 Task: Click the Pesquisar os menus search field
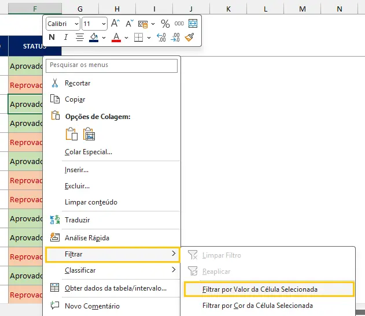(x=112, y=65)
